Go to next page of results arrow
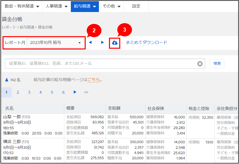This screenshot has height=164, width=239. coord(75,92)
